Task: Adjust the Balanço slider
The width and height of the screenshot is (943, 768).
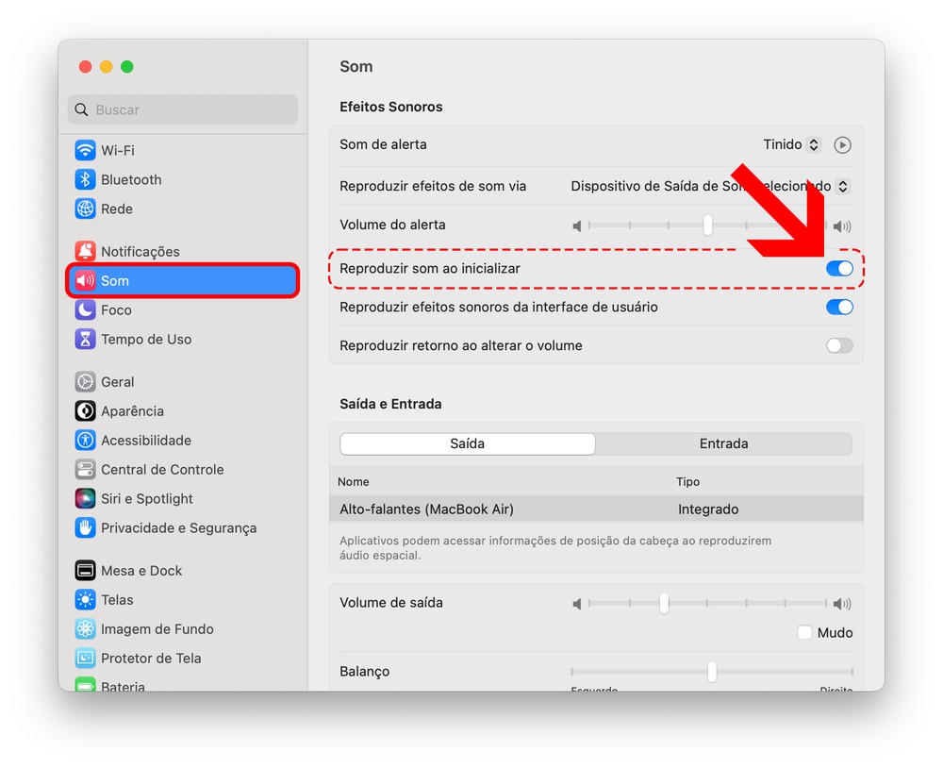Action: tap(712, 671)
